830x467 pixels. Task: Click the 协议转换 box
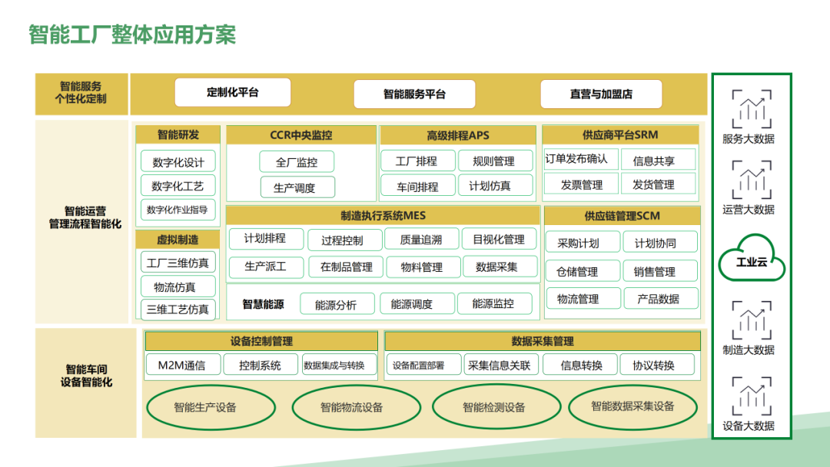point(657,364)
